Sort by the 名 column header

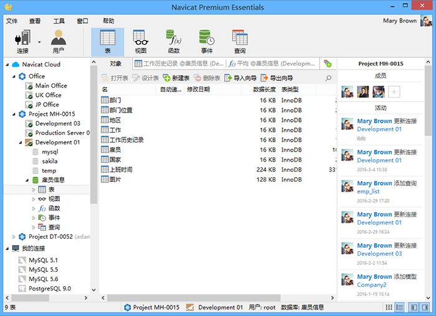click(x=128, y=90)
